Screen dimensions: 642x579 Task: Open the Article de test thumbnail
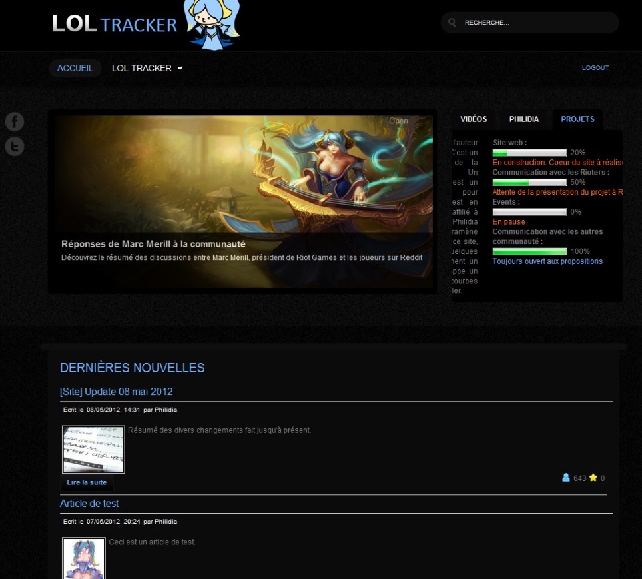pyautogui.click(x=83, y=558)
